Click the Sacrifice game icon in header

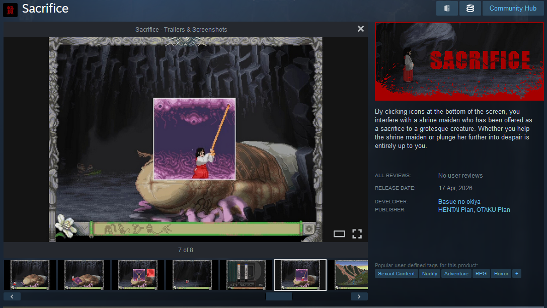10,10
